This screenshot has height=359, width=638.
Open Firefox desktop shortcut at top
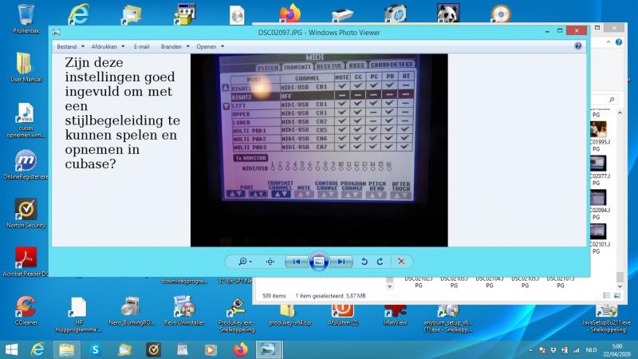(x=289, y=13)
